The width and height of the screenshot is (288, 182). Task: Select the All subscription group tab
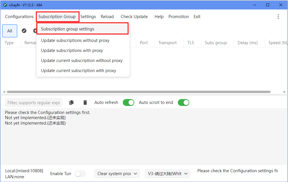pyautogui.click(x=10, y=31)
